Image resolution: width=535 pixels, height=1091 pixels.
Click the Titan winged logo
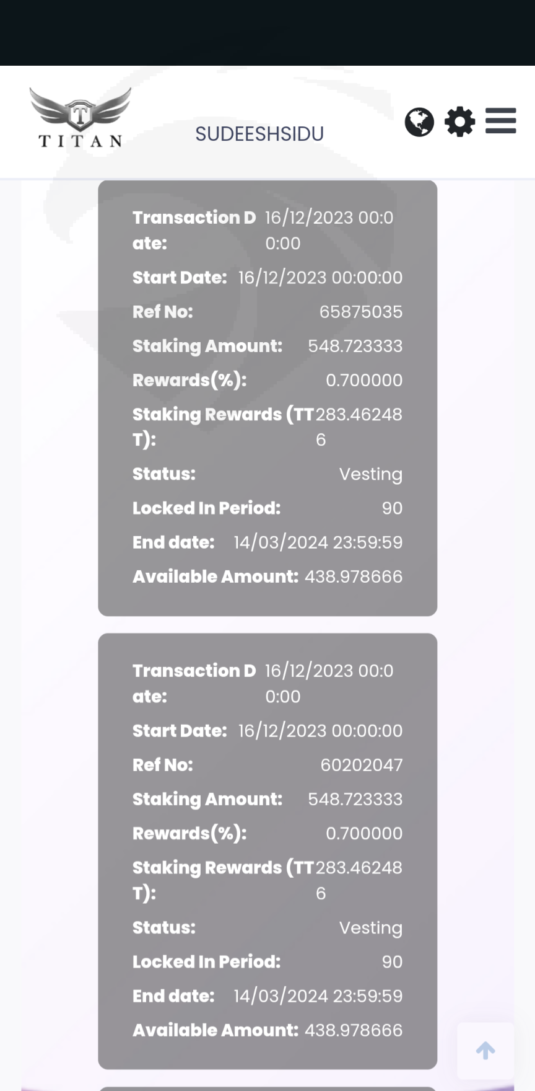point(80,118)
